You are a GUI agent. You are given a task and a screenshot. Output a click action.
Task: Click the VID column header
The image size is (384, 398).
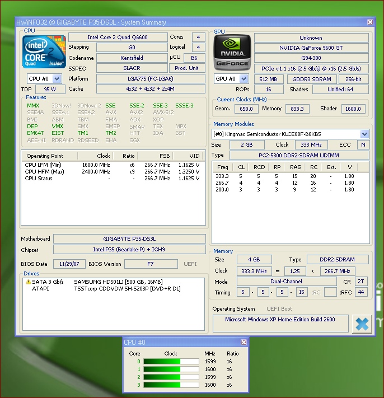189,156
